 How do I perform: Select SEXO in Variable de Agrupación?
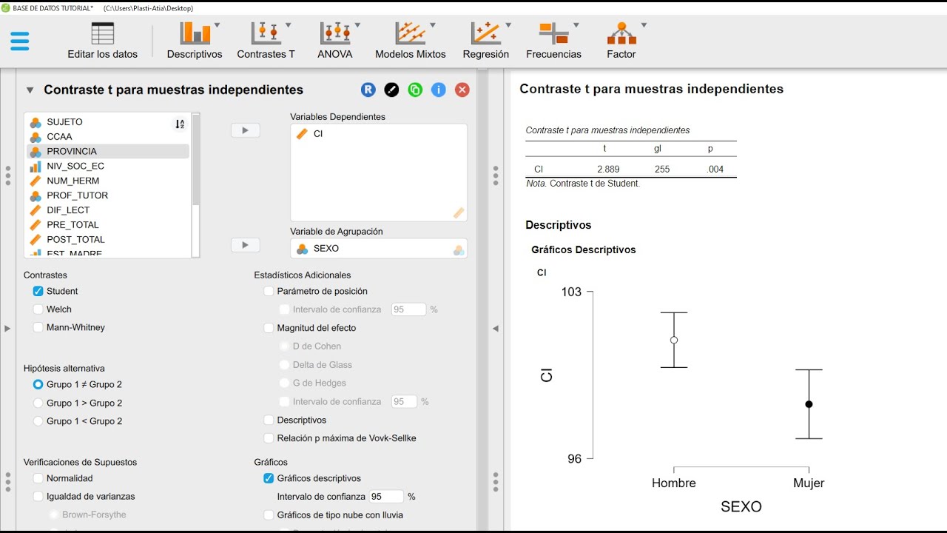(x=378, y=249)
